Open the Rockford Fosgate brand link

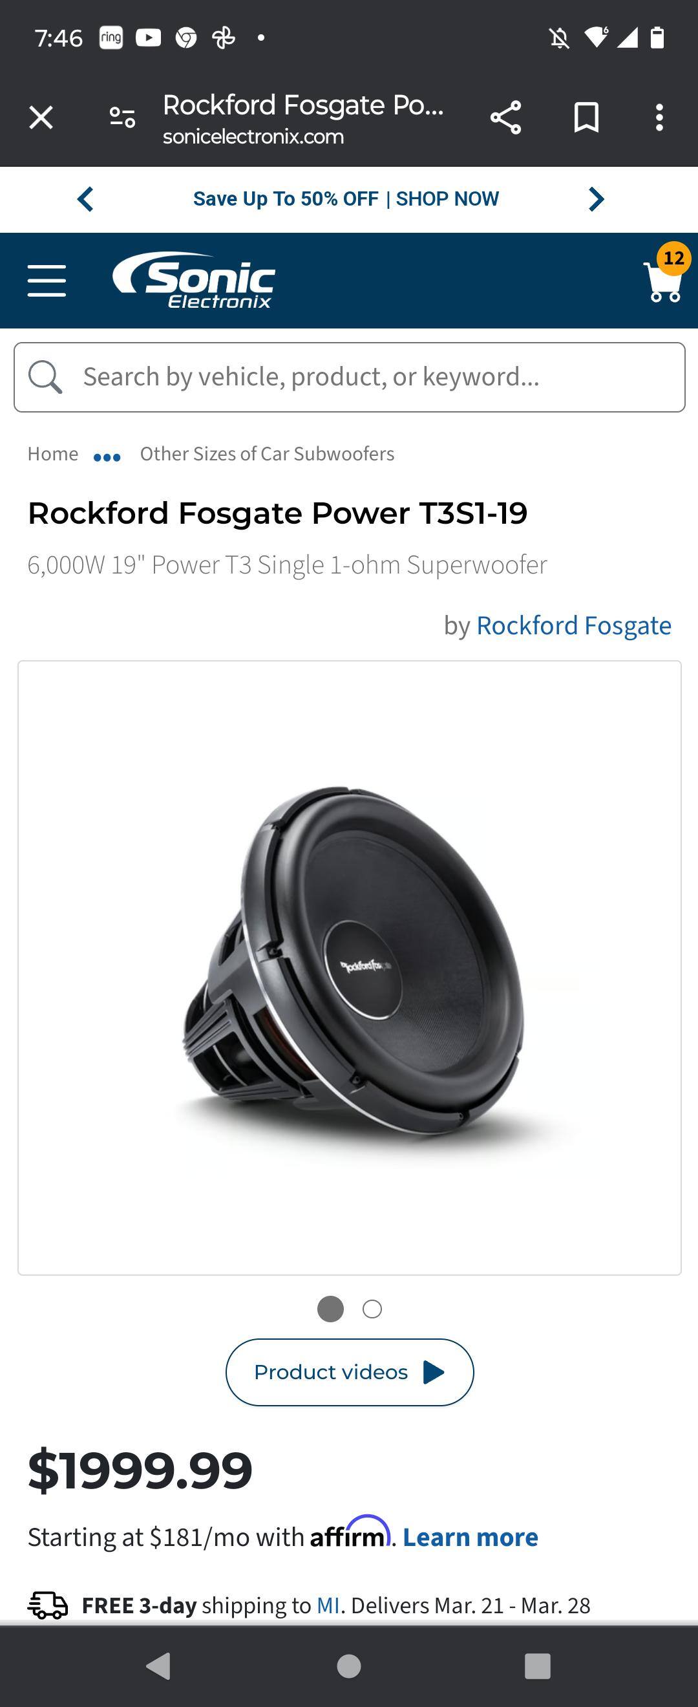pyautogui.click(x=573, y=625)
